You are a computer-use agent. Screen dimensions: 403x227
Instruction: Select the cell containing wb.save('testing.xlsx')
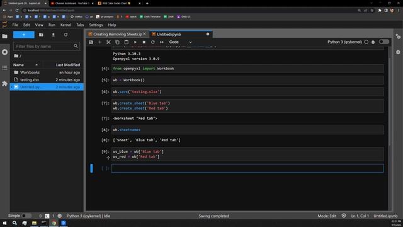[247, 91]
